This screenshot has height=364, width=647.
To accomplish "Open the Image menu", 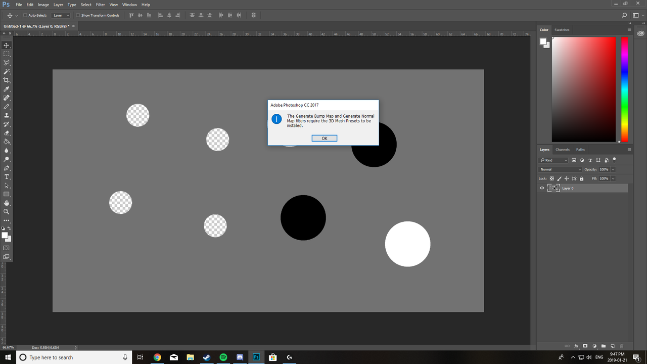I will click(x=43, y=5).
